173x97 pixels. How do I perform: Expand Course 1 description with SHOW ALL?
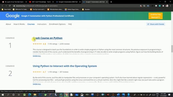(x=37, y=56)
